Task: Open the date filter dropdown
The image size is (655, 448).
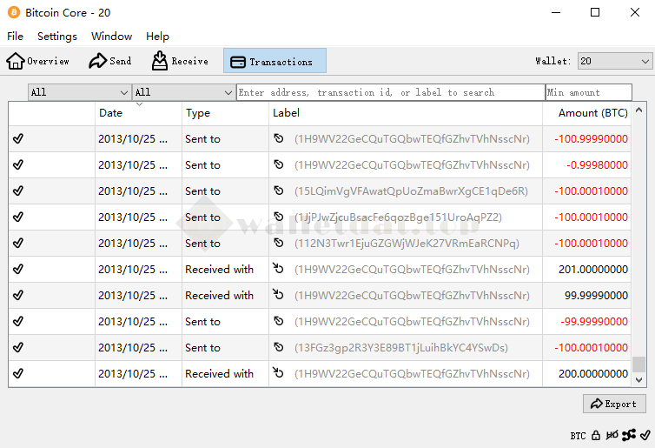Action: click(x=79, y=92)
